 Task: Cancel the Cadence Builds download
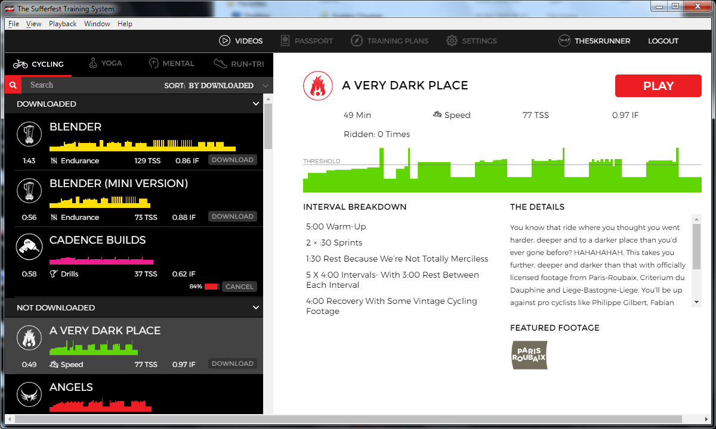[239, 287]
